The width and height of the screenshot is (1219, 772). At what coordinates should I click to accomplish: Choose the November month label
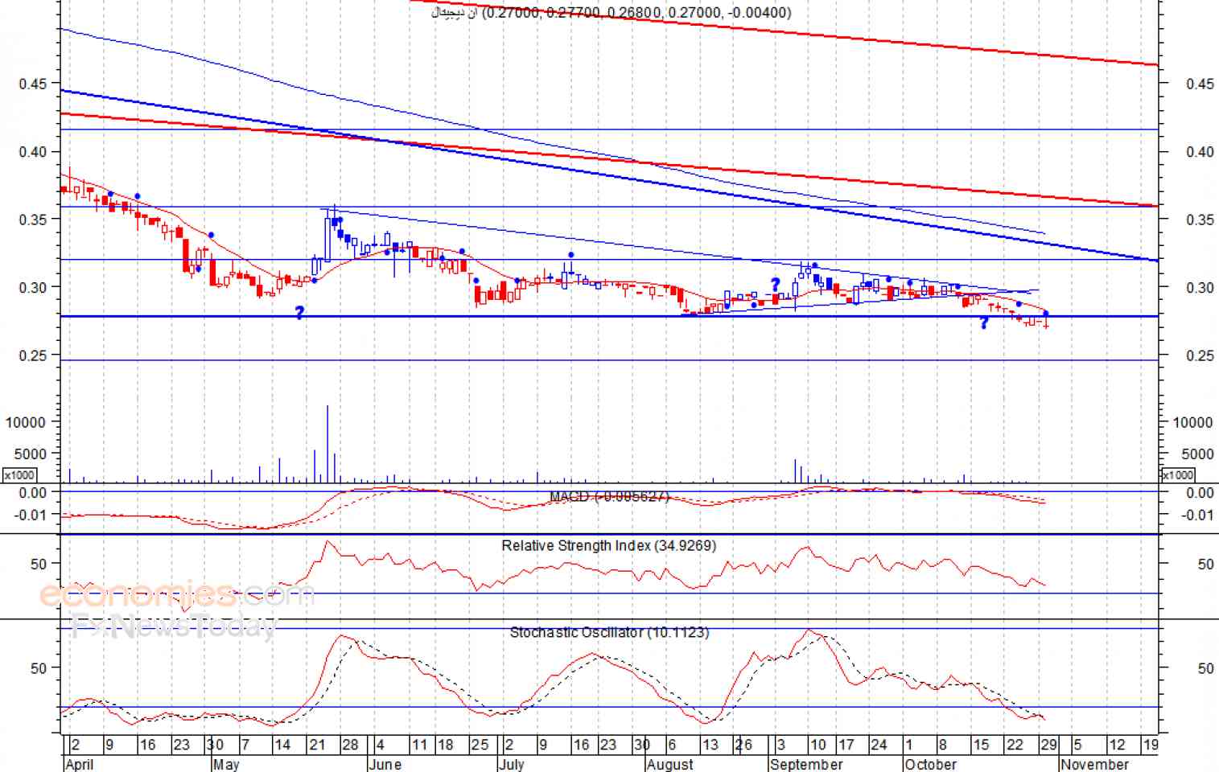pyautogui.click(x=1095, y=764)
